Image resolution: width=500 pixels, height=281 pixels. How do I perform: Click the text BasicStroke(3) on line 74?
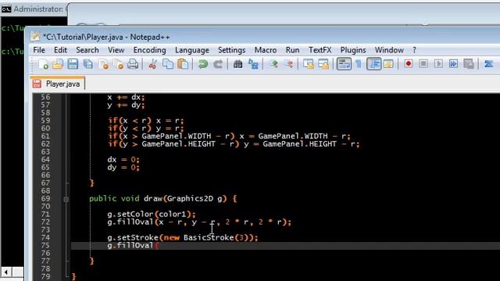pos(216,237)
